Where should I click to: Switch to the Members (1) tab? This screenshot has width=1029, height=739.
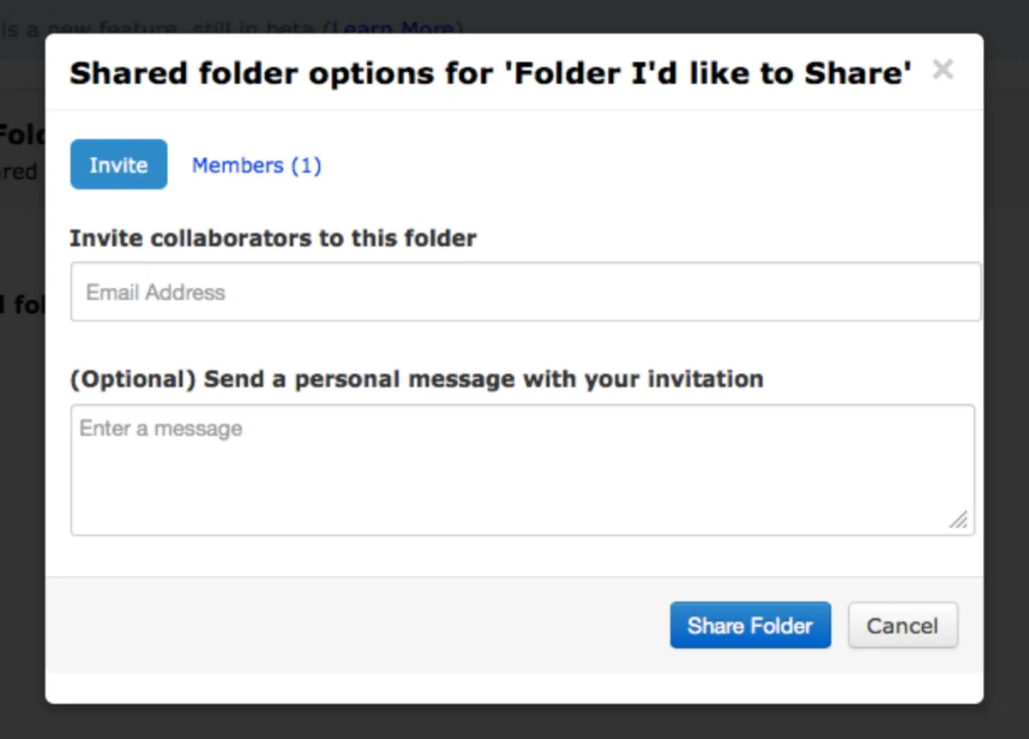coord(256,165)
